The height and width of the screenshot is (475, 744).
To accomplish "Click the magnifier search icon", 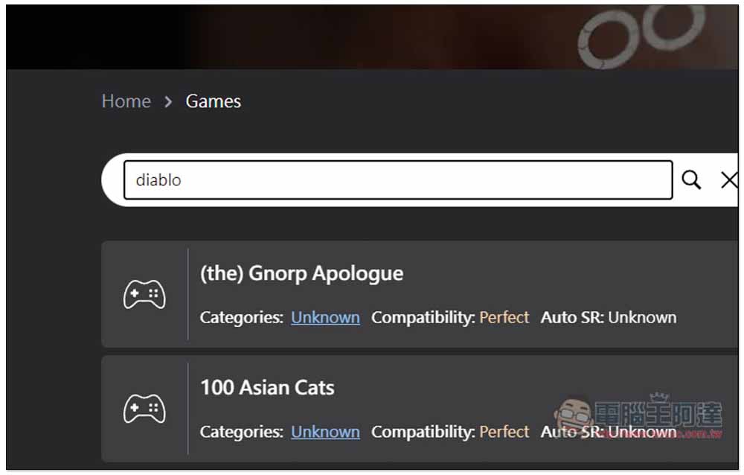I will click(x=691, y=179).
